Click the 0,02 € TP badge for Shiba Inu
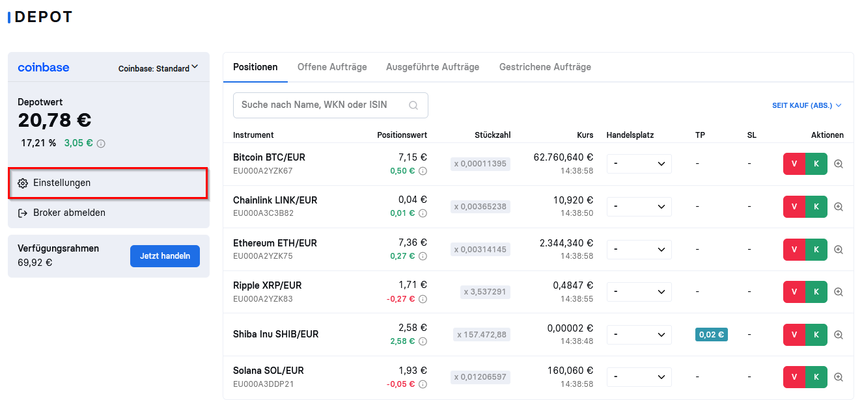The image size is (862, 407). [712, 335]
